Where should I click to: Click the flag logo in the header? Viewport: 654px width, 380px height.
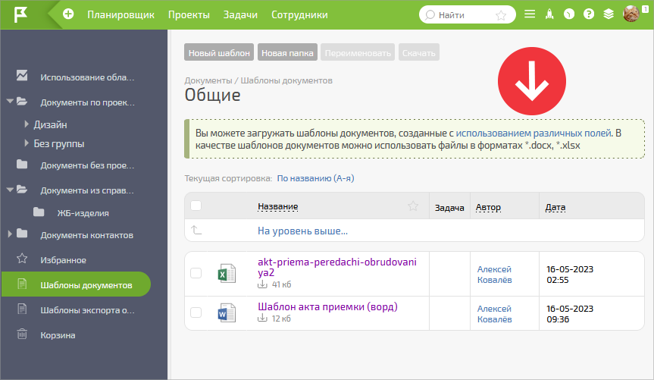[x=20, y=14]
